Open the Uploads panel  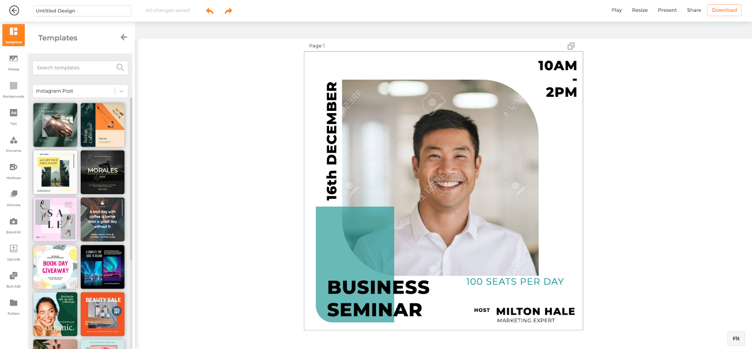(x=14, y=252)
